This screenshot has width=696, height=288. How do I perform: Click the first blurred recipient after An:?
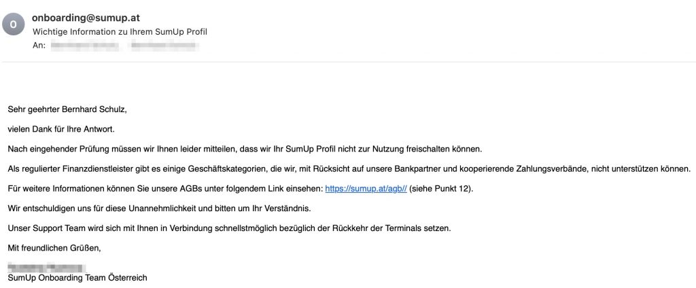(x=85, y=46)
